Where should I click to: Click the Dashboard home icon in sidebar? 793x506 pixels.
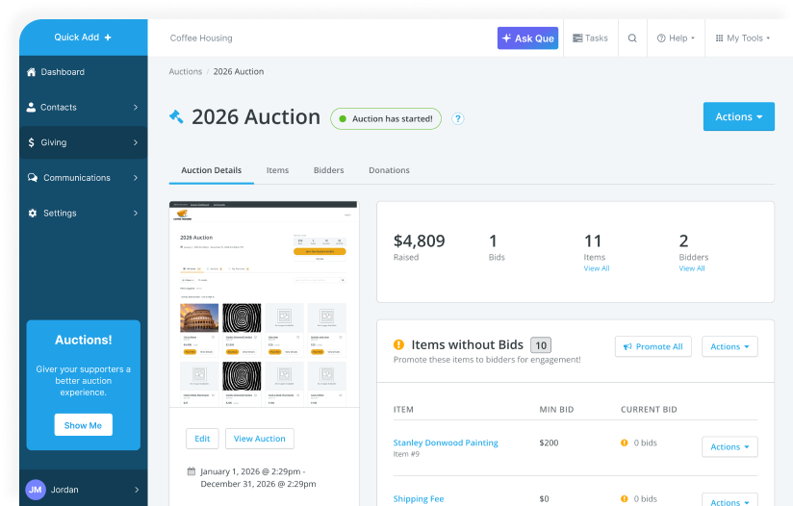click(32, 72)
